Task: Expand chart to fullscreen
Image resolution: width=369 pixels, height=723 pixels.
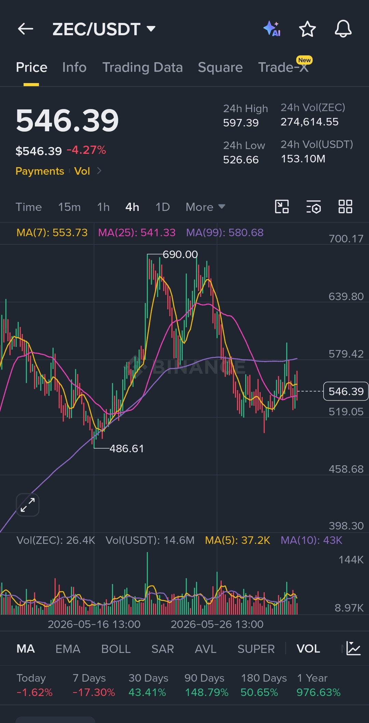Action: click(28, 505)
